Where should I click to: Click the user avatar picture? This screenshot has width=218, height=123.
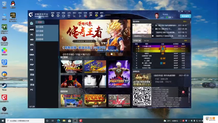pyautogui.click(x=157, y=16)
